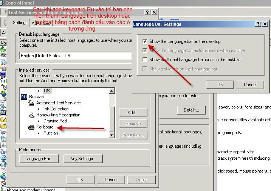Screen dimensions: 271x191
Task: Confirm Language Bar Settings with OK
Action: coord(220,85)
